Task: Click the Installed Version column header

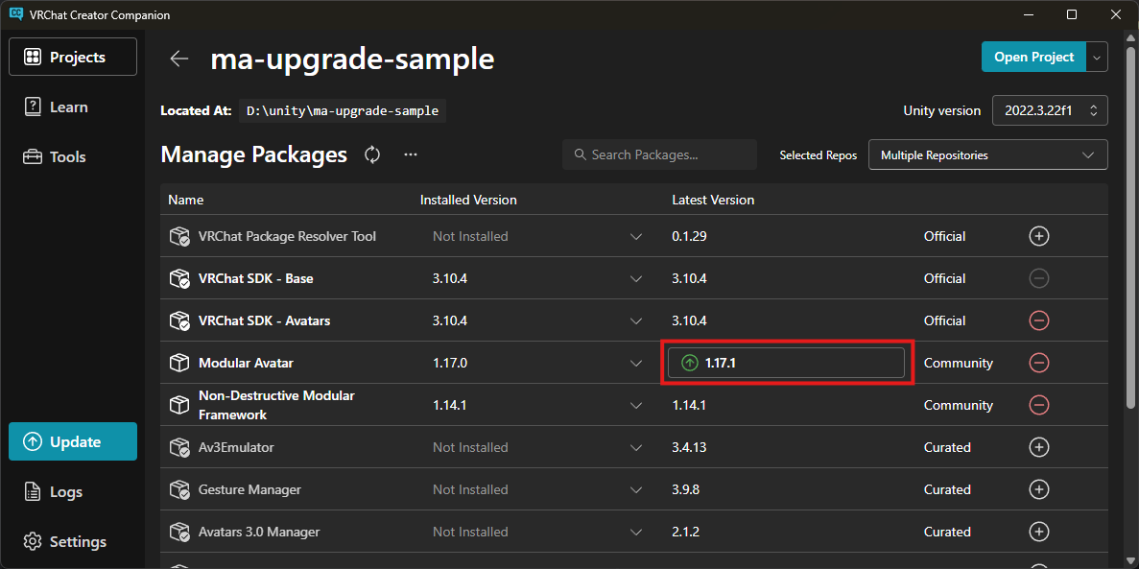Action: (x=468, y=200)
